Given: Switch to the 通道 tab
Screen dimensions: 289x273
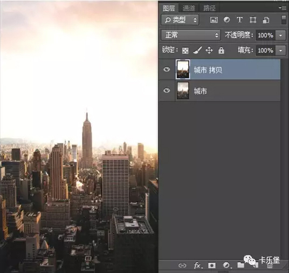Looking at the screenshot, I should [189, 8].
